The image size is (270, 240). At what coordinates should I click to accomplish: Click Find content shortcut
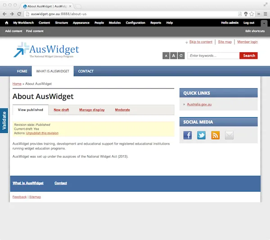pyautogui.click(x=35, y=31)
